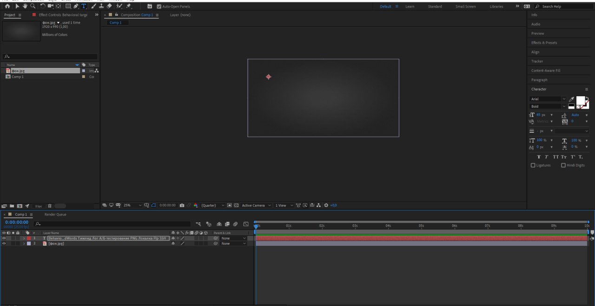Select the Small Screen workspace
The height and width of the screenshot is (306, 595).
(x=465, y=7)
